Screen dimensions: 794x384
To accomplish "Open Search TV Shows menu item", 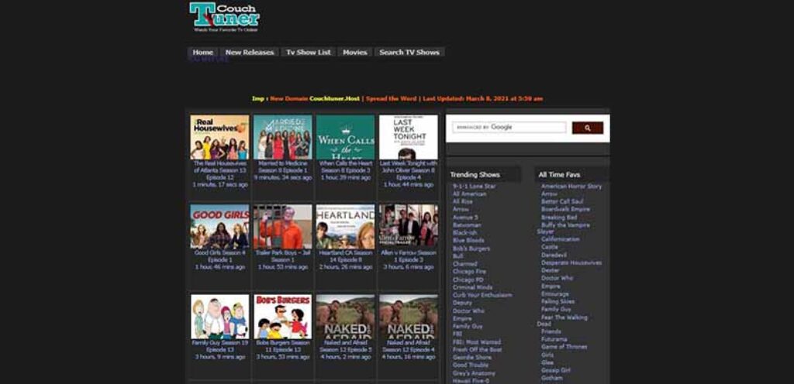I will 409,52.
